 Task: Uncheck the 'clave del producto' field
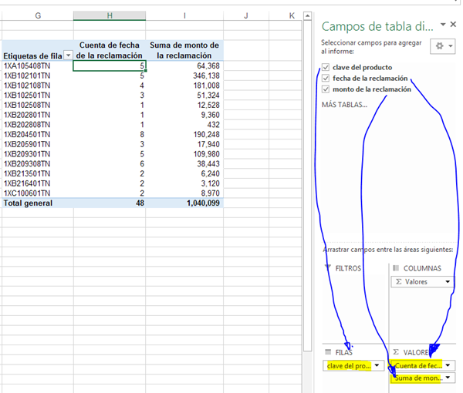[326, 68]
